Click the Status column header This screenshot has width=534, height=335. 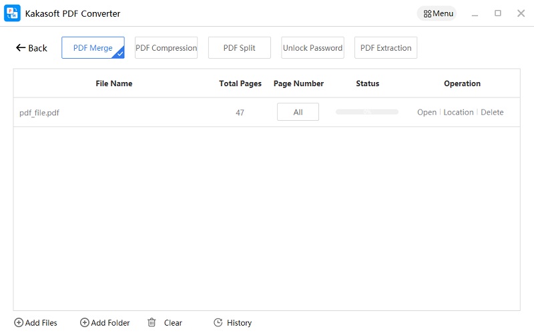(x=368, y=83)
